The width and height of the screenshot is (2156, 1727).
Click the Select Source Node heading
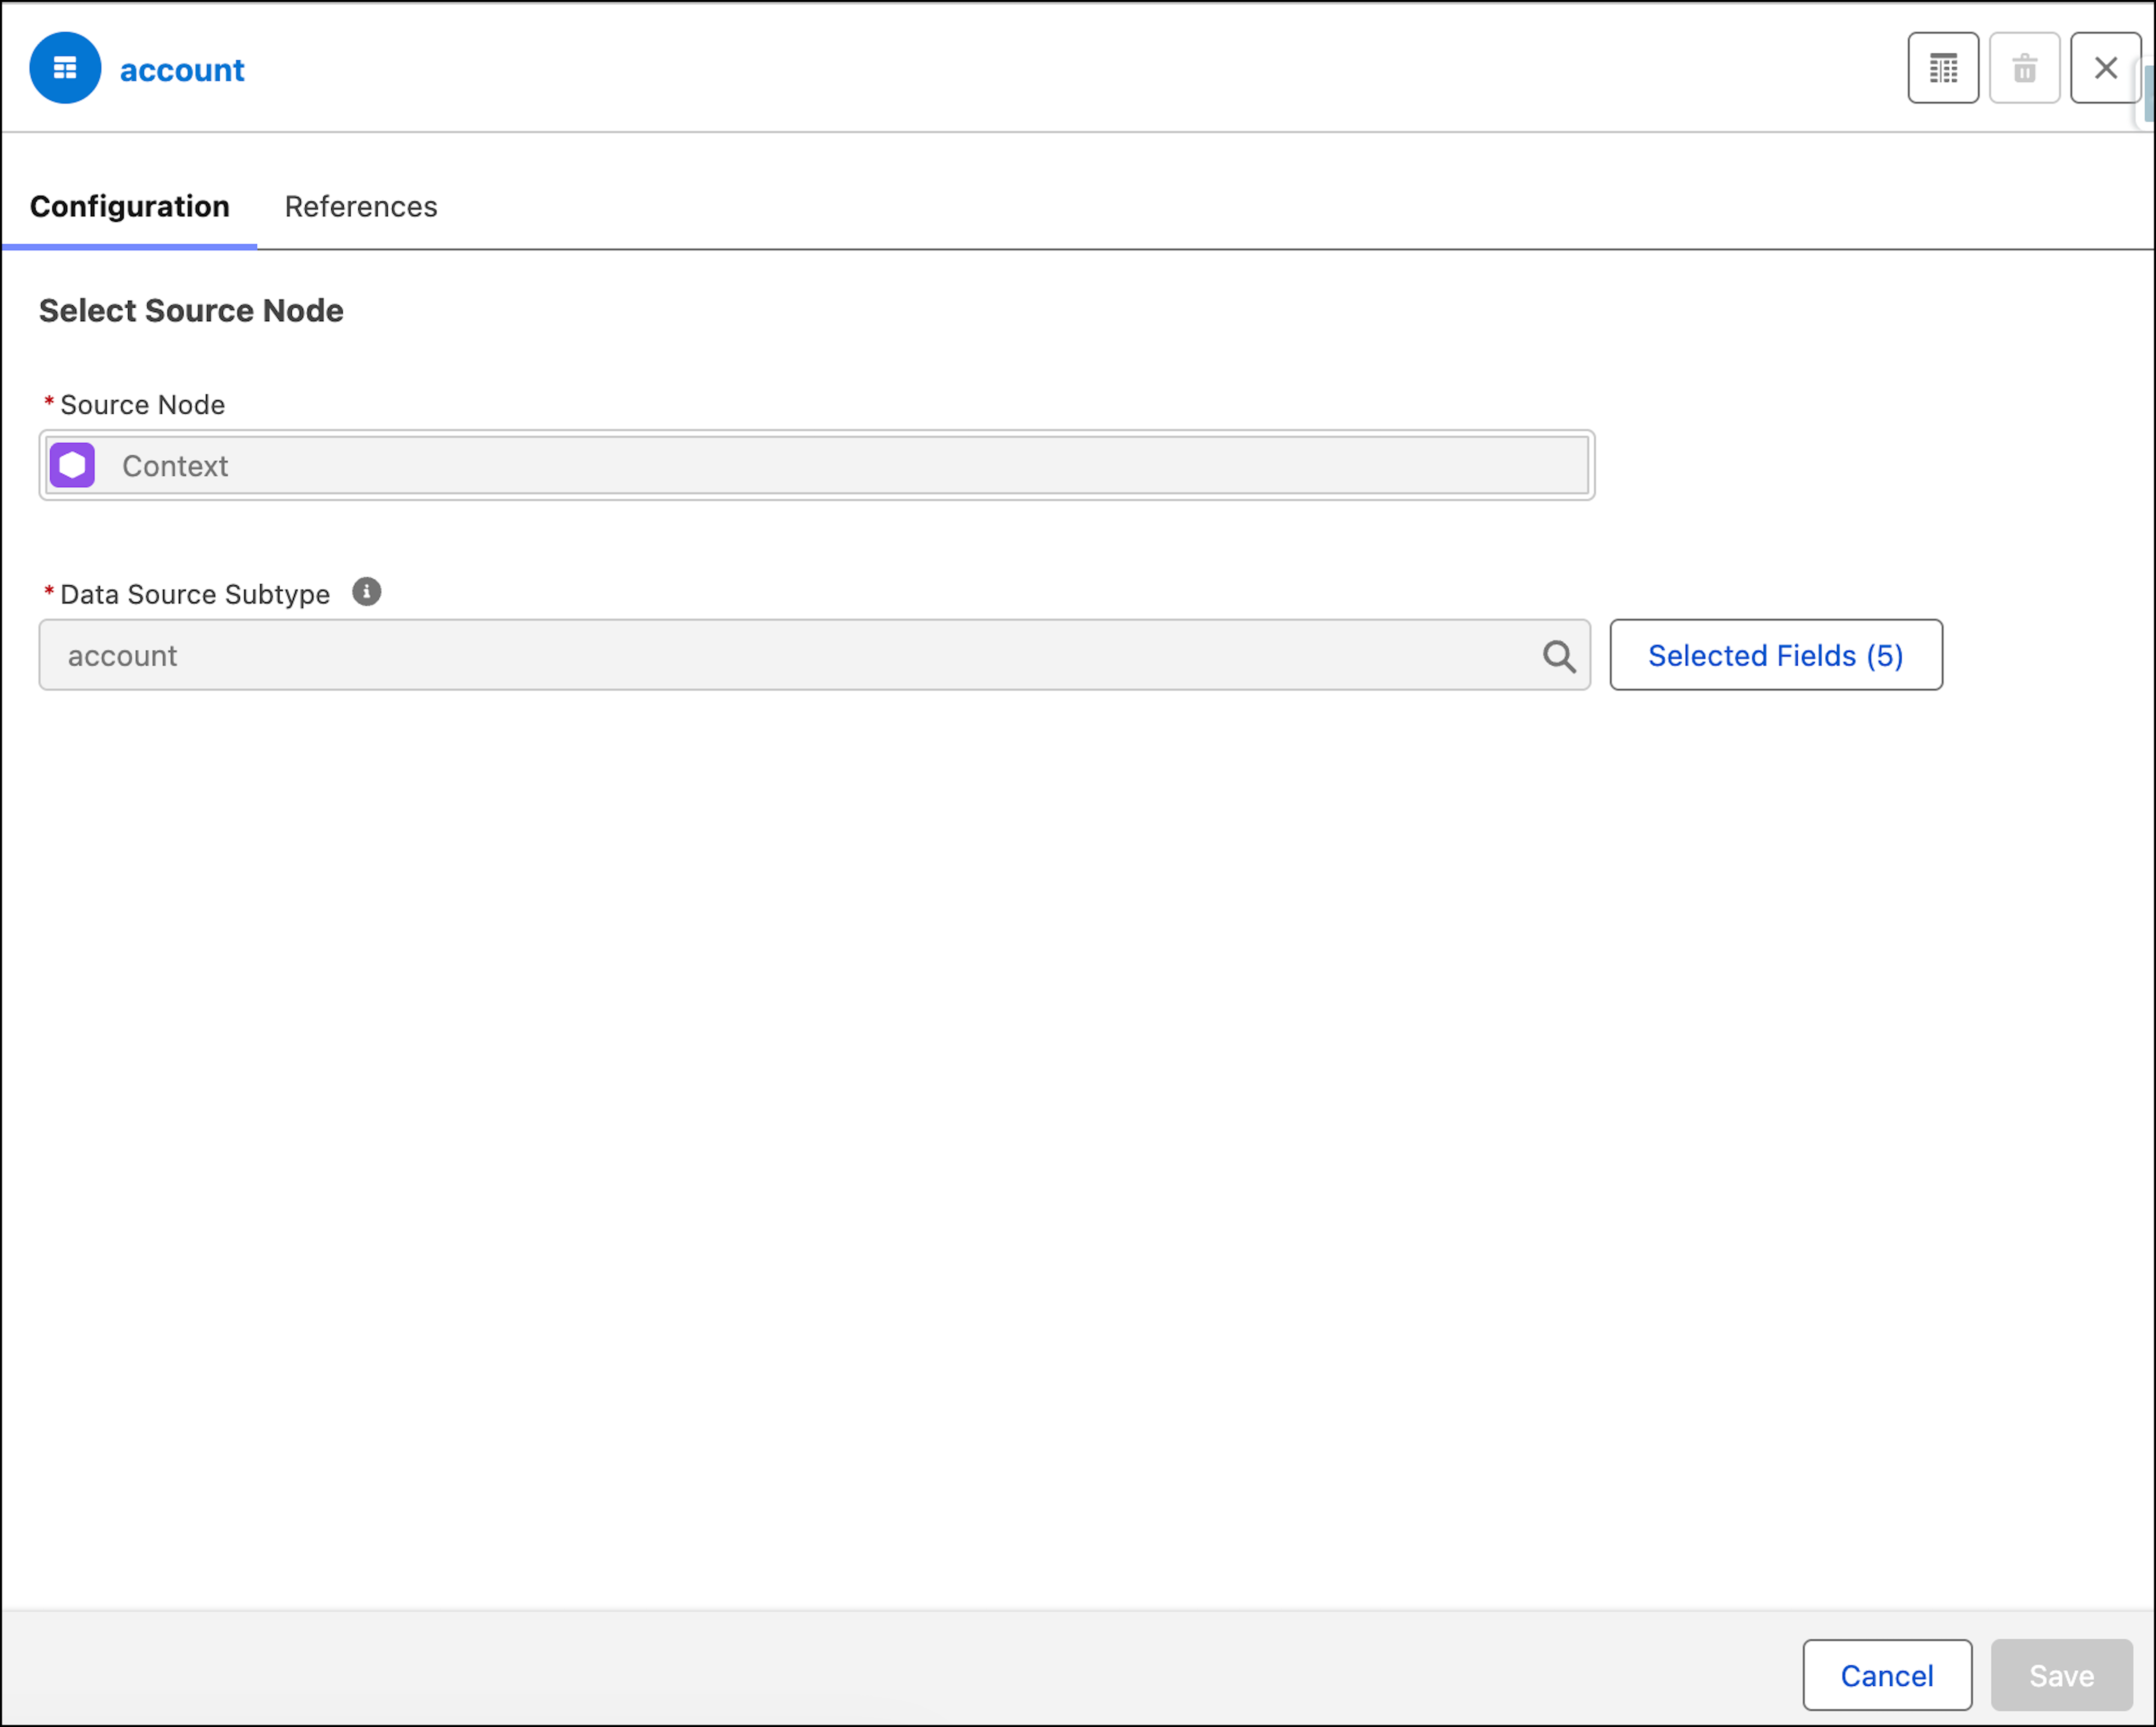pyautogui.click(x=191, y=311)
